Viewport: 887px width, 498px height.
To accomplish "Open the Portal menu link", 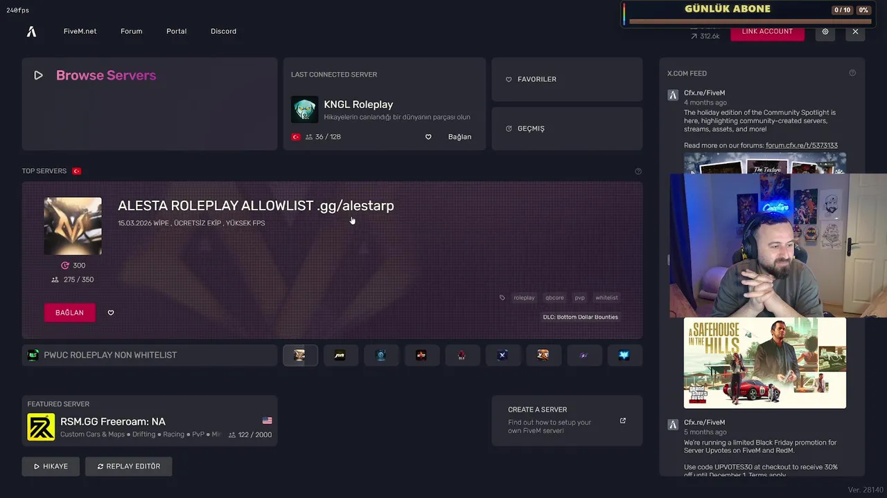I will (176, 31).
